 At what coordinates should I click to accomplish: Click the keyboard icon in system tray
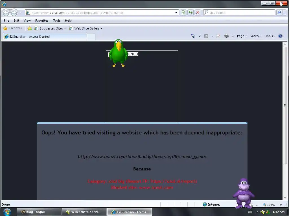250,212
